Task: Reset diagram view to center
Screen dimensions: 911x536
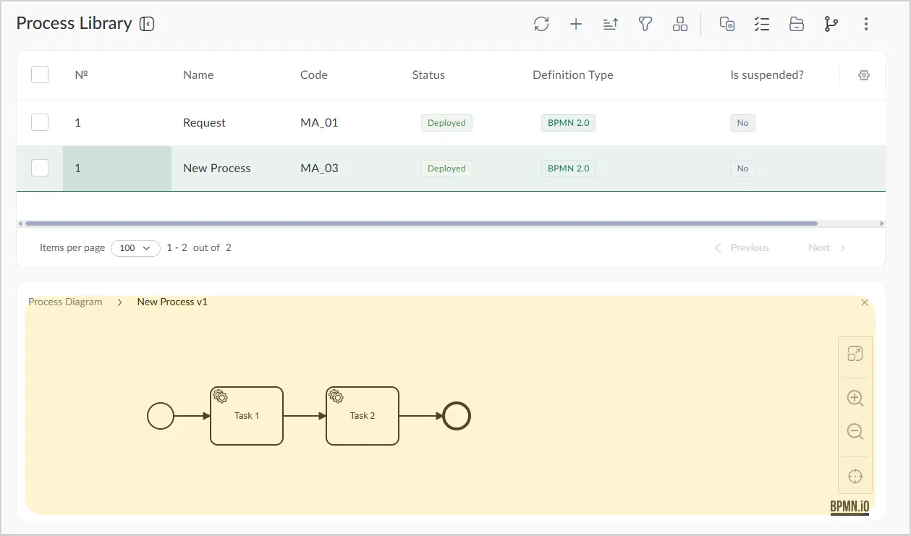Action: pos(855,476)
